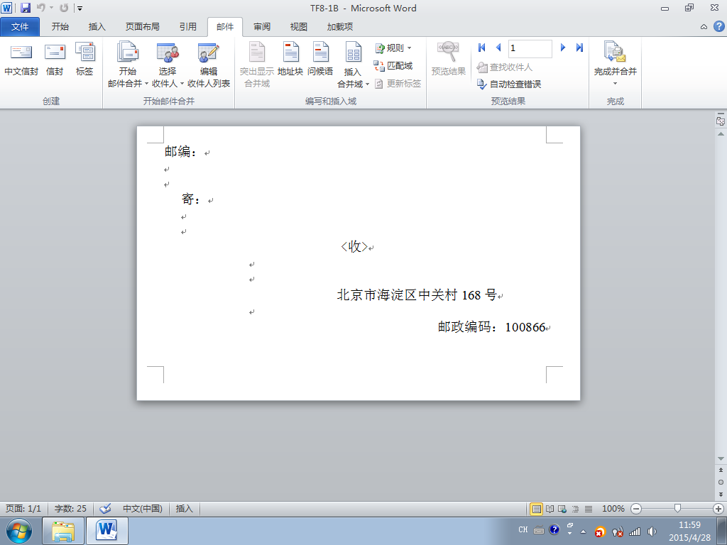Viewport: 727px width, 545px height.
Task: Collapse the ribbon with the caret
Action: 704,27
